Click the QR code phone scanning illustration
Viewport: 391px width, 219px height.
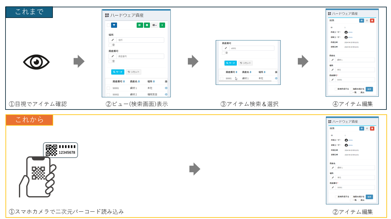pyautogui.click(x=48, y=169)
